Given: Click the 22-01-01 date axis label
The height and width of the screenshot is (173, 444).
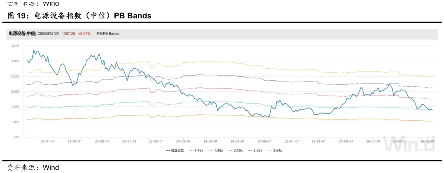Looking at the screenshot, I should [48, 141].
